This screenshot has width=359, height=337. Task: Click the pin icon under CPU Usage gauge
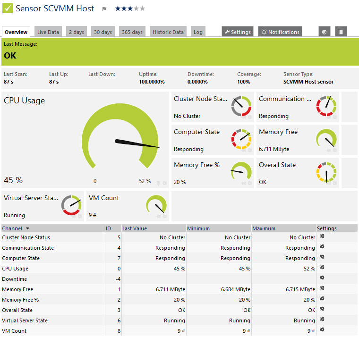158,183
